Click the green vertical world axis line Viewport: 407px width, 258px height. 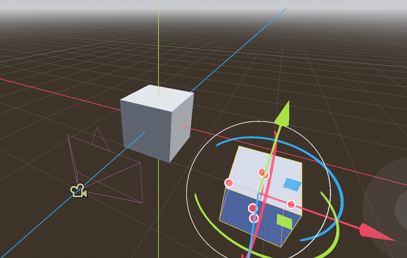(158, 43)
